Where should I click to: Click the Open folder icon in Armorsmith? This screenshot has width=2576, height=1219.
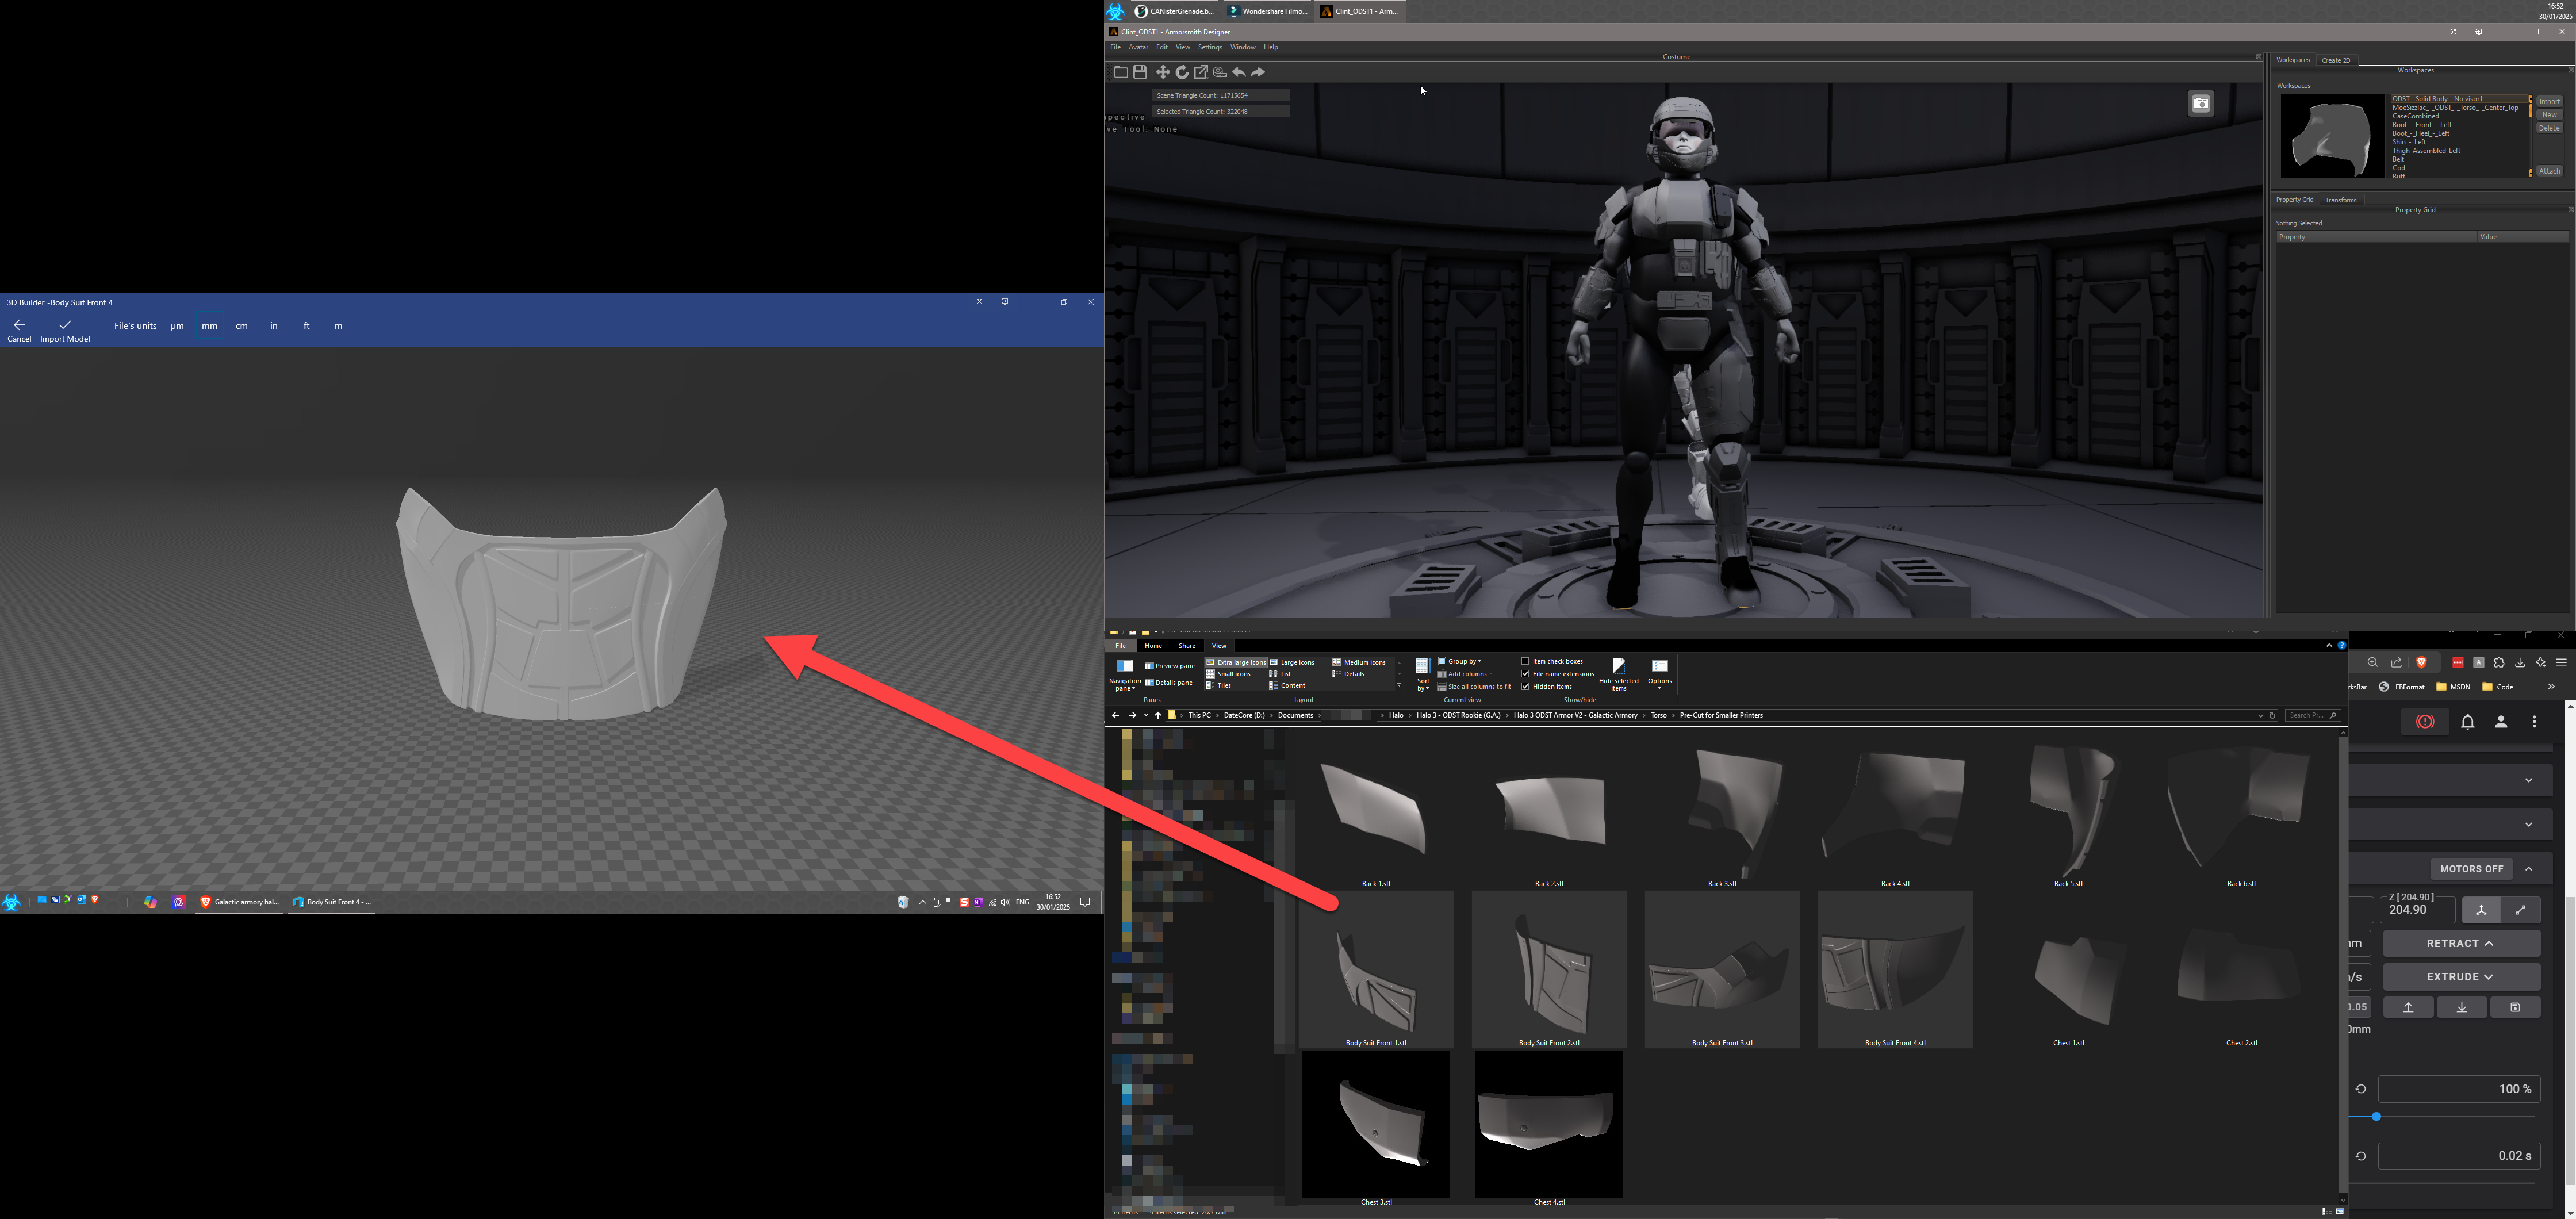(1121, 72)
